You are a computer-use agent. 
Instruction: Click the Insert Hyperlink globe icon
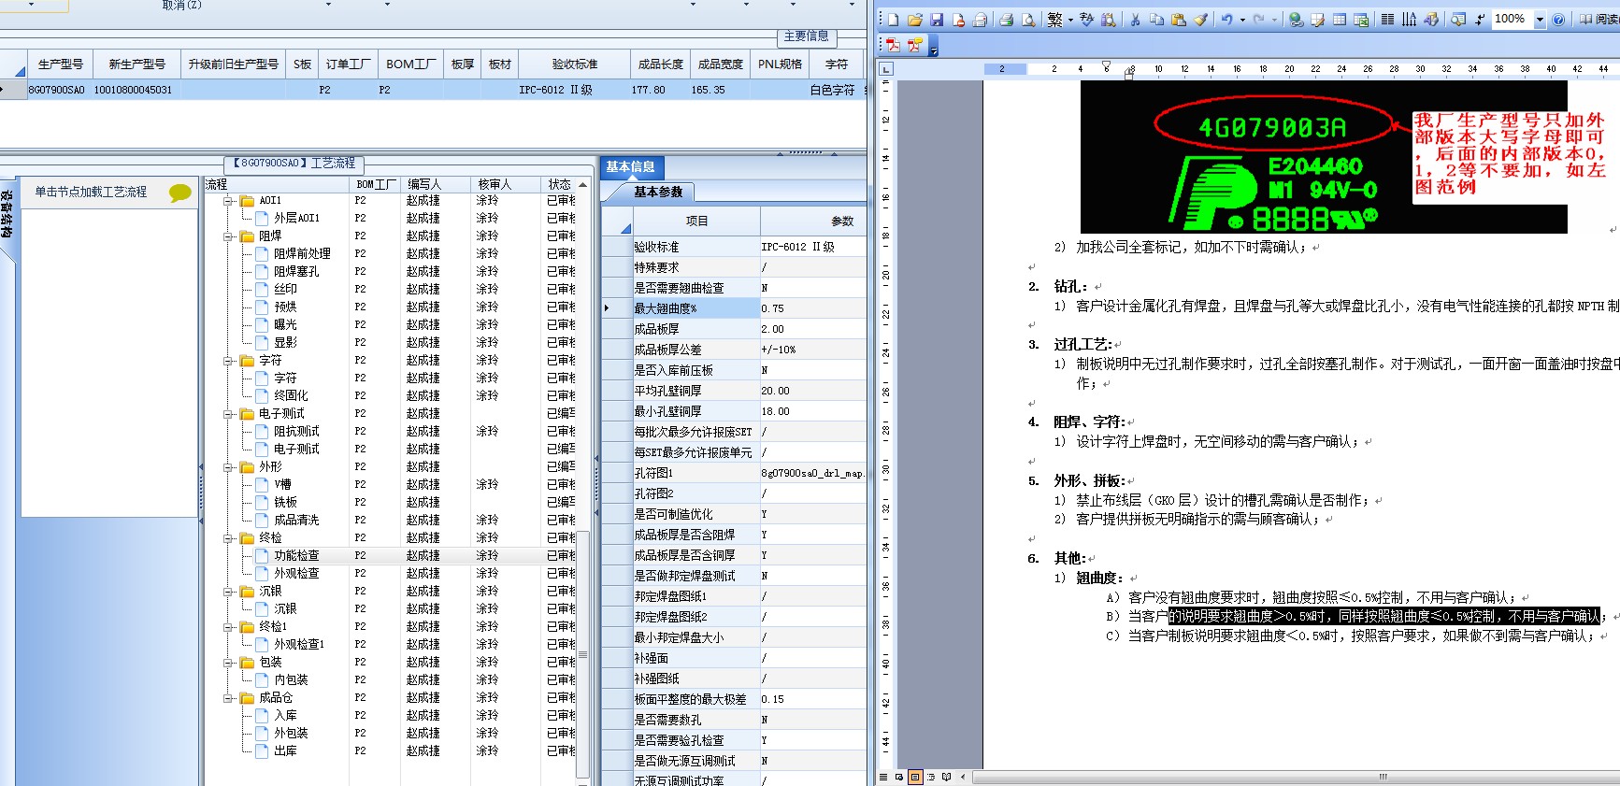[x=1296, y=19]
